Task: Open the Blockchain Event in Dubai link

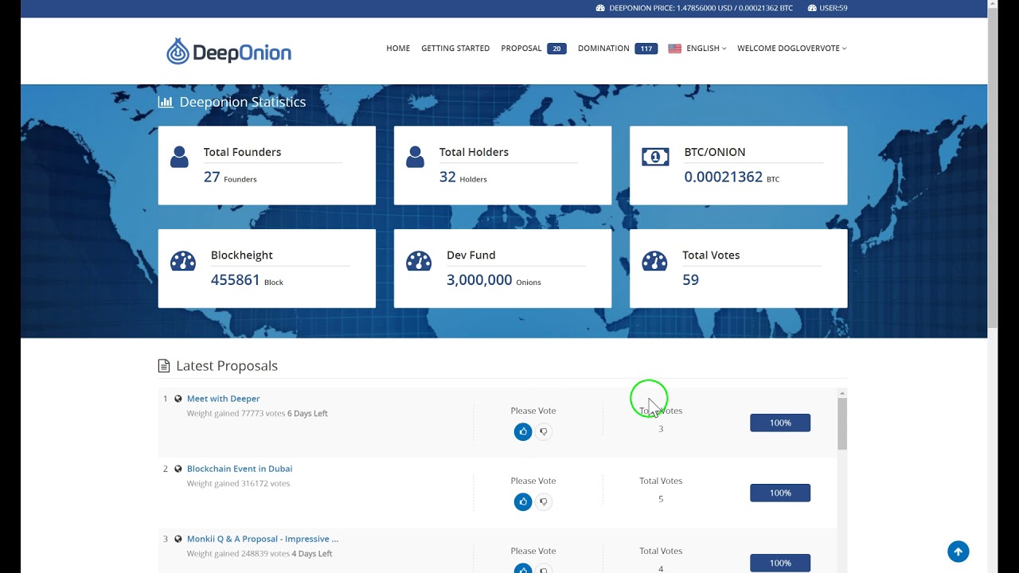Action: pyautogui.click(x=240, y=469)
